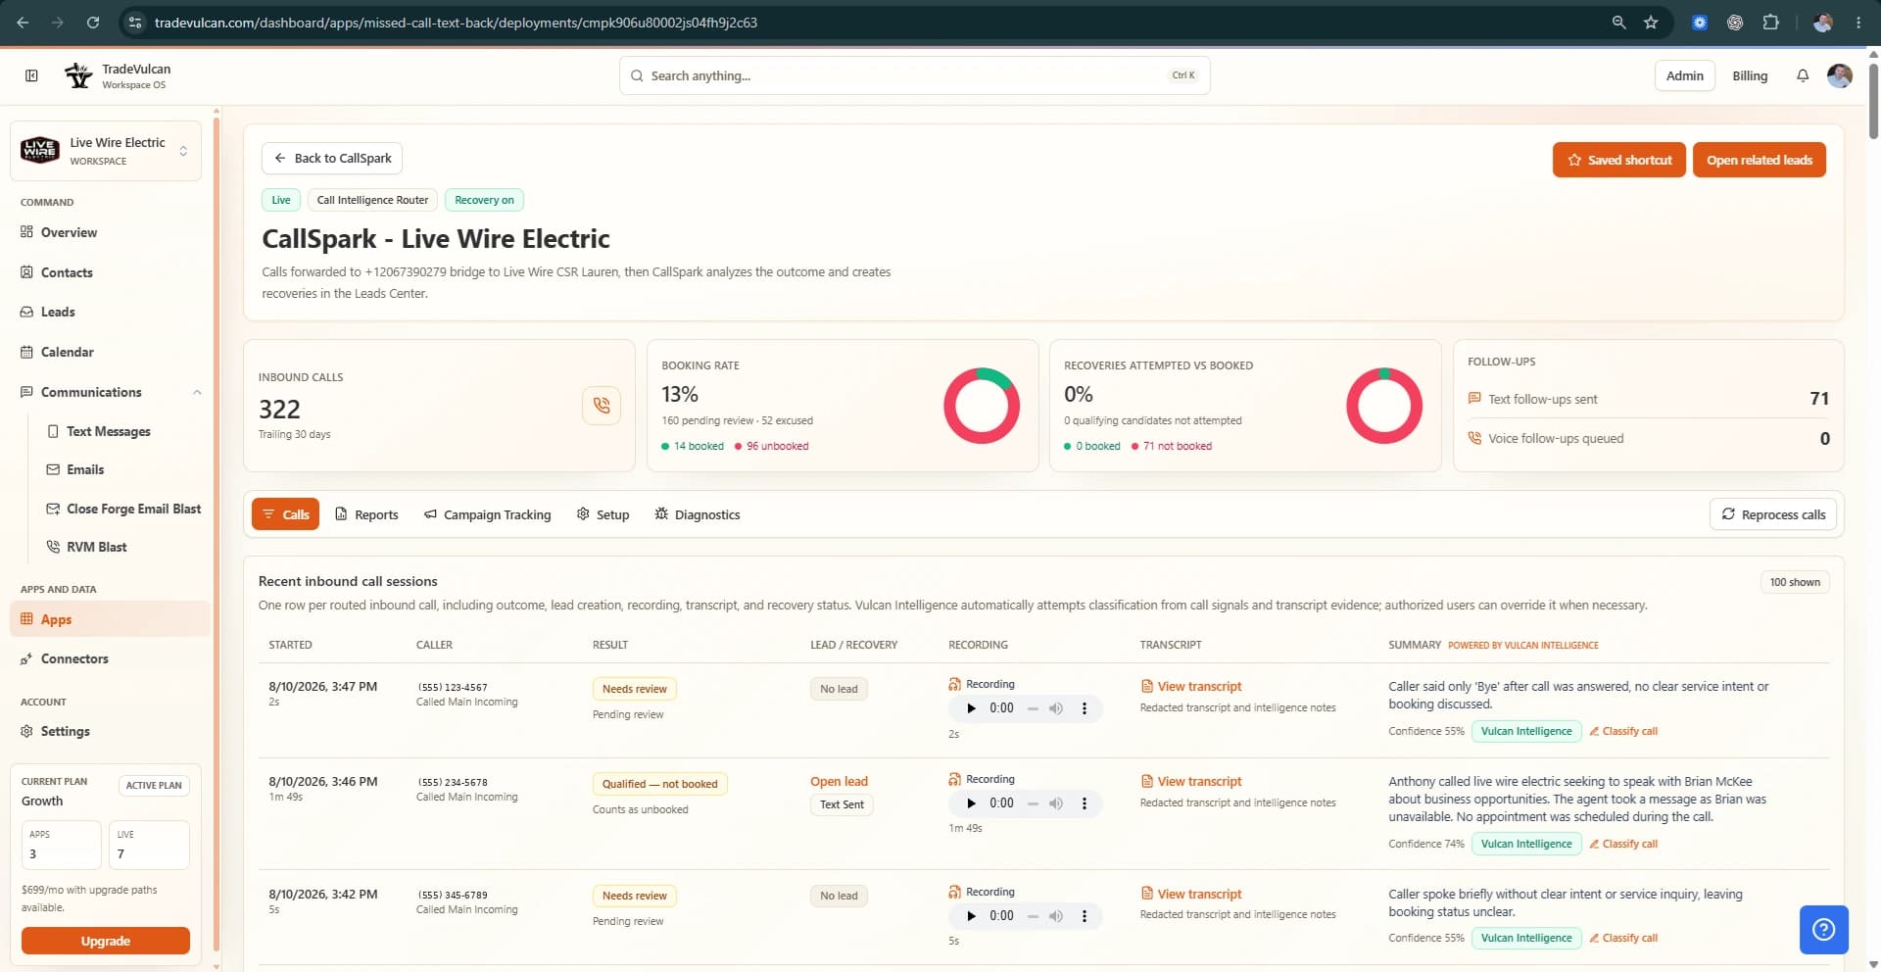1881x972 pixels.
Task: Classify call for the 3:47 PM row
Action: point(1623,731)
